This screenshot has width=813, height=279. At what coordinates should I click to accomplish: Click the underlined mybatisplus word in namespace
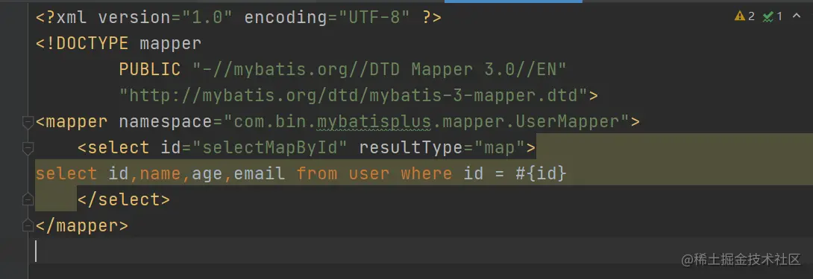[374, 121]
